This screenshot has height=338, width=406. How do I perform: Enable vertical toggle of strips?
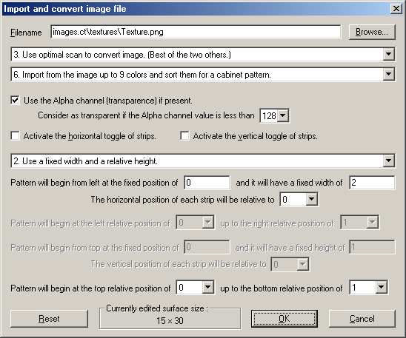click(x=184, y=135)
